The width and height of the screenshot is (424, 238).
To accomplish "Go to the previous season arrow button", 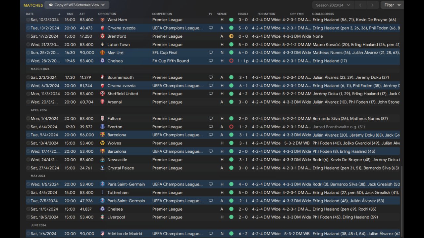I will tap(360, 5).
